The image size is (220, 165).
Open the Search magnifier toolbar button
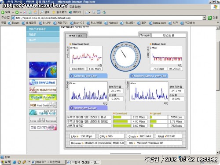coord(45,12)
